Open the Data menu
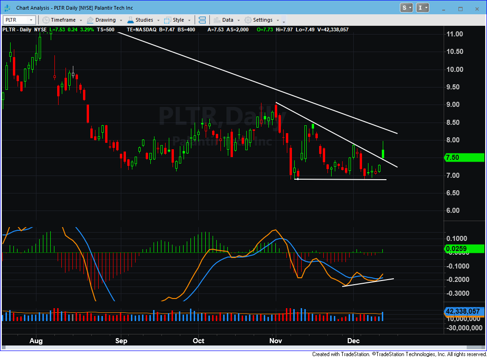 point(227,20)
